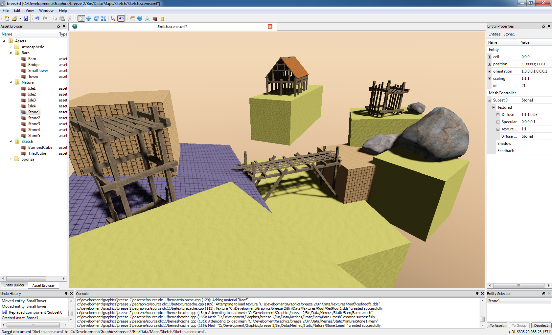Select the Rotate tool icon
Viewport: 552px width, 335px height.
(96, 19)
